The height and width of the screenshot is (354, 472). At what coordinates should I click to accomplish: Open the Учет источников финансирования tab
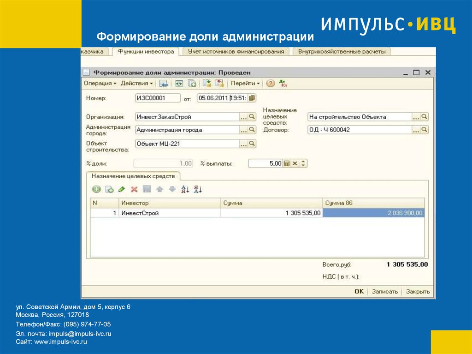click(x=236, y=52)
